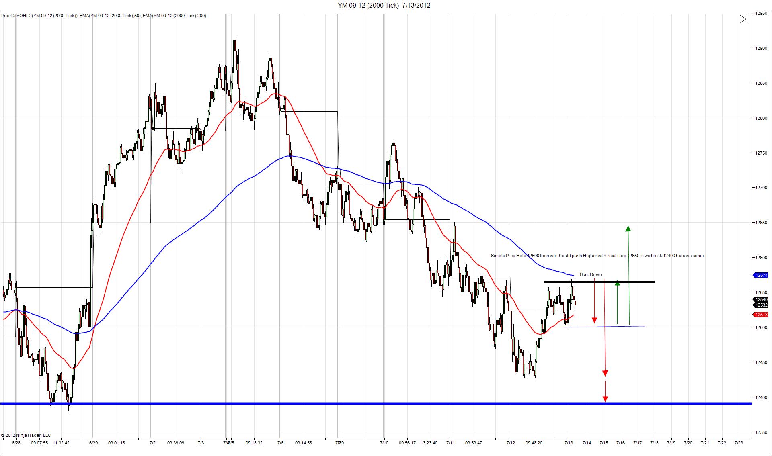Click the blue 12574 price marker
This screenshot has height=456, width=772.
pos(761,275)
